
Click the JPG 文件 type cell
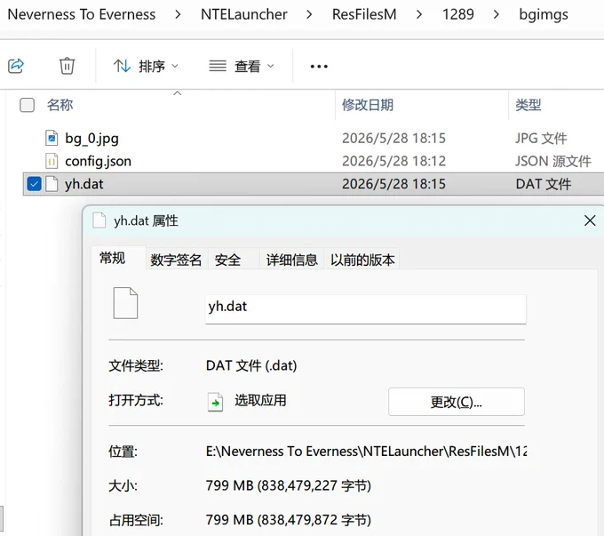541,139
